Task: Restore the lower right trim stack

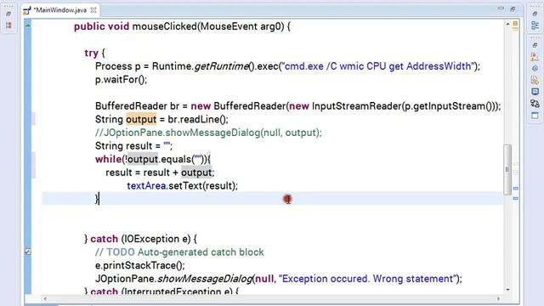Action: [x=535, y=45]
